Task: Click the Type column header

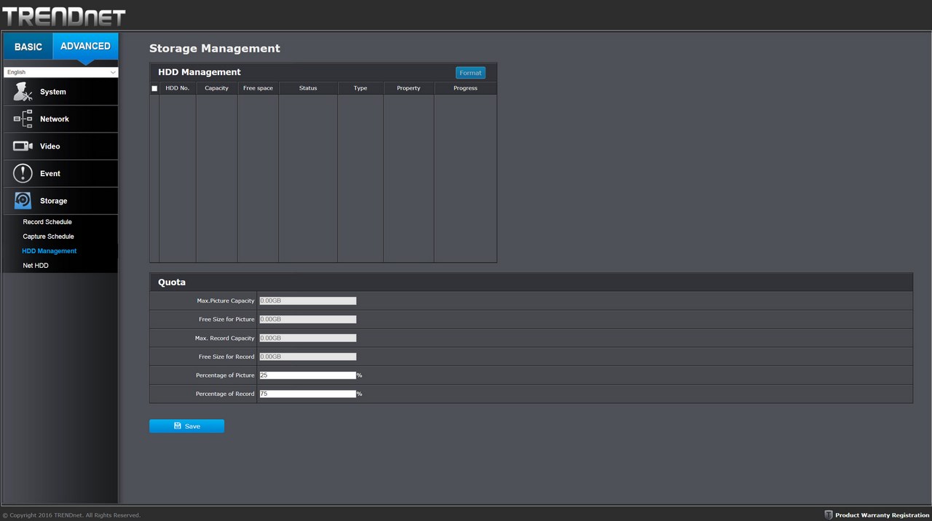Action: [360, 88]
